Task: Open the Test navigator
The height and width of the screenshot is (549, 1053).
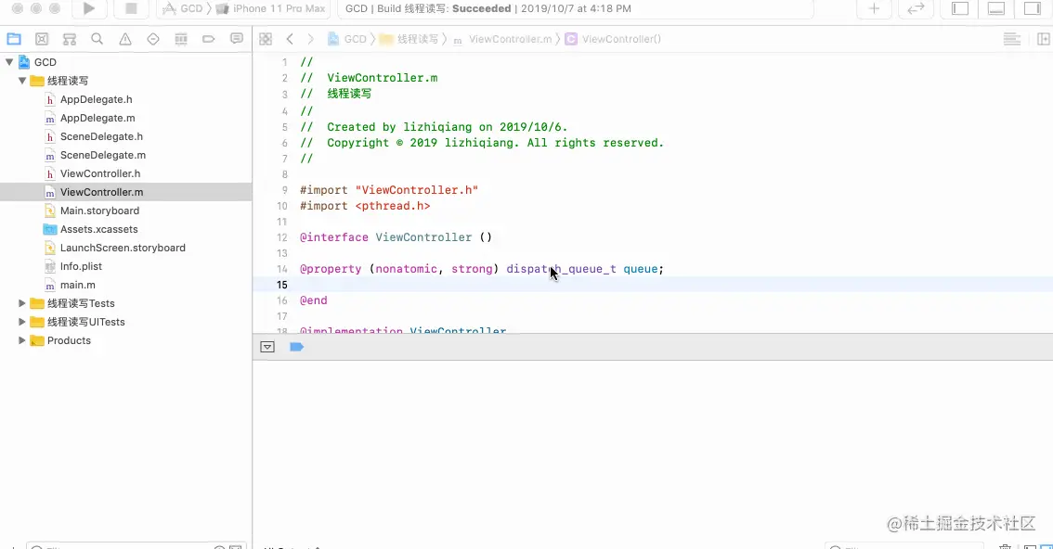Action: pyautogui.click(x=151, y=38)
